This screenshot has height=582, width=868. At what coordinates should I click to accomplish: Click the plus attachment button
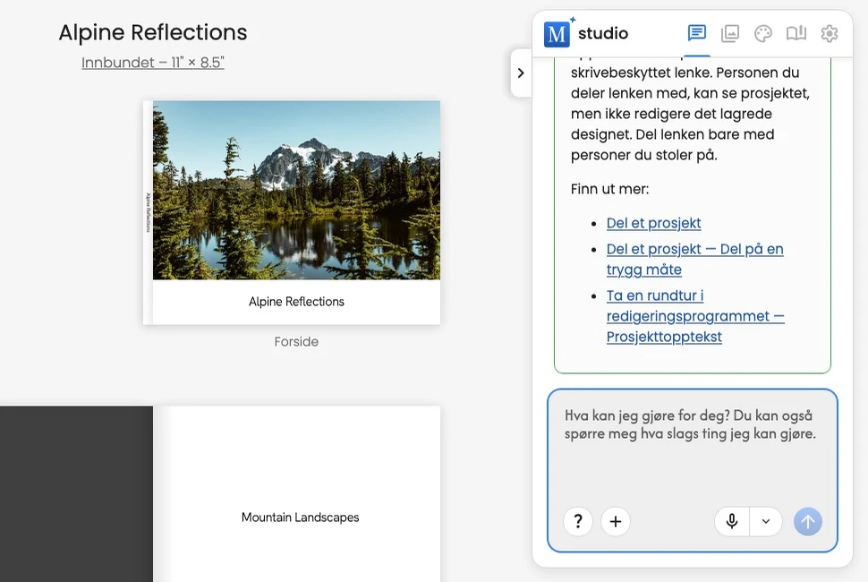click(616, 521)
